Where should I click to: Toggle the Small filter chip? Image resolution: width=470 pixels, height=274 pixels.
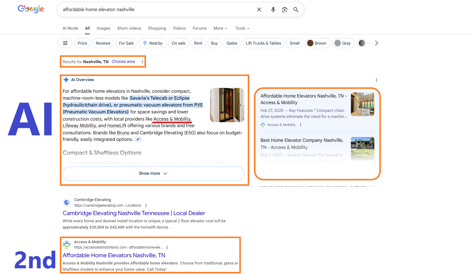tap(295, 43)
